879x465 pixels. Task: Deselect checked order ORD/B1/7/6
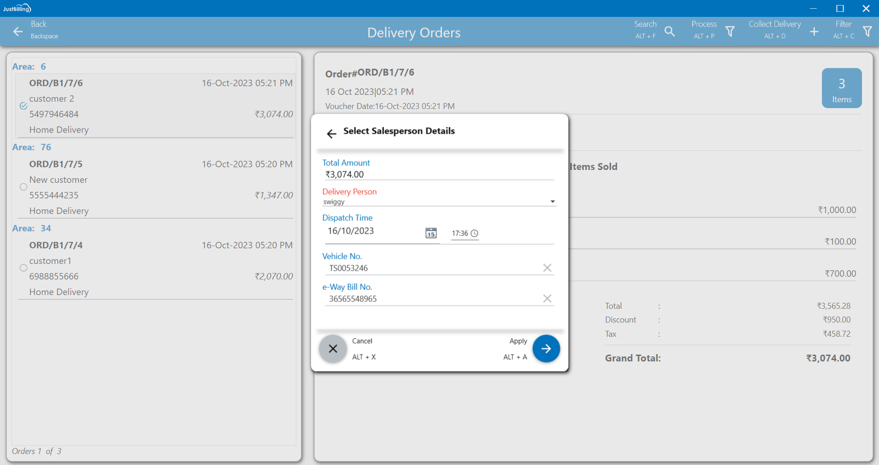23,106
